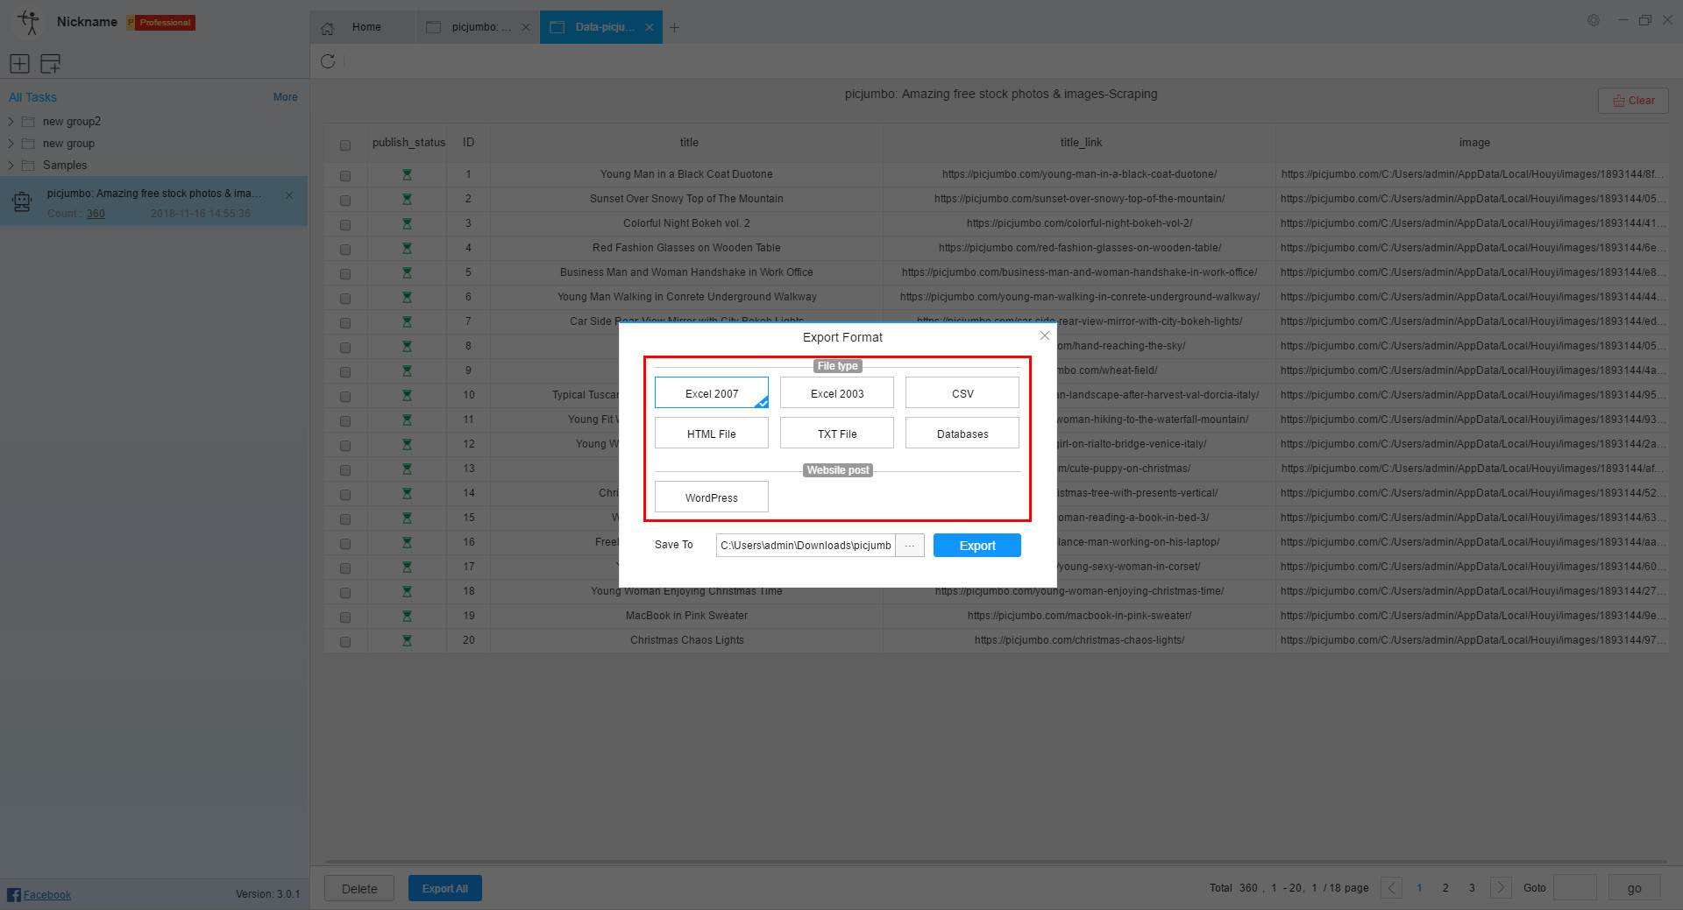The width and height of the screenshot is (1683, 910).
Task: Click the title_link column header
Action: click(1081, 143)
